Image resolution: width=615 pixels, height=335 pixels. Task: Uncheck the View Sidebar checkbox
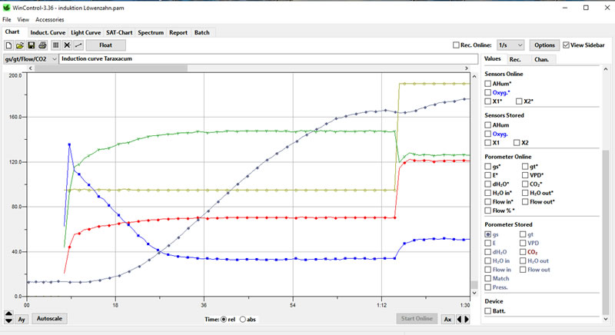pos(567,45)
